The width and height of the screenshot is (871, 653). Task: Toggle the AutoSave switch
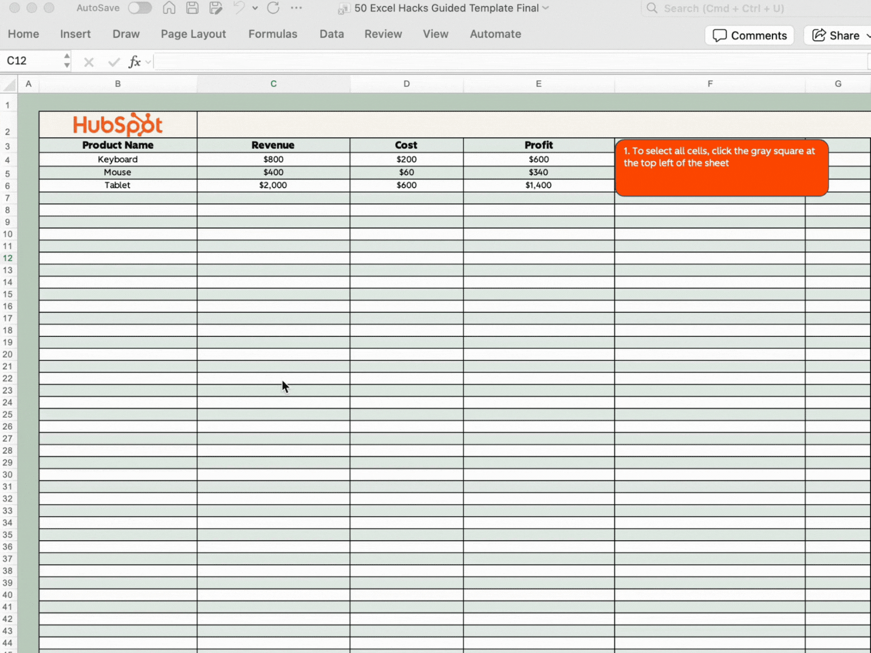(x=140, y=8)
